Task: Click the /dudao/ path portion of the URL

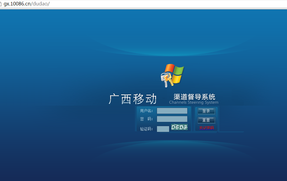Action: [x=40, y=4]
